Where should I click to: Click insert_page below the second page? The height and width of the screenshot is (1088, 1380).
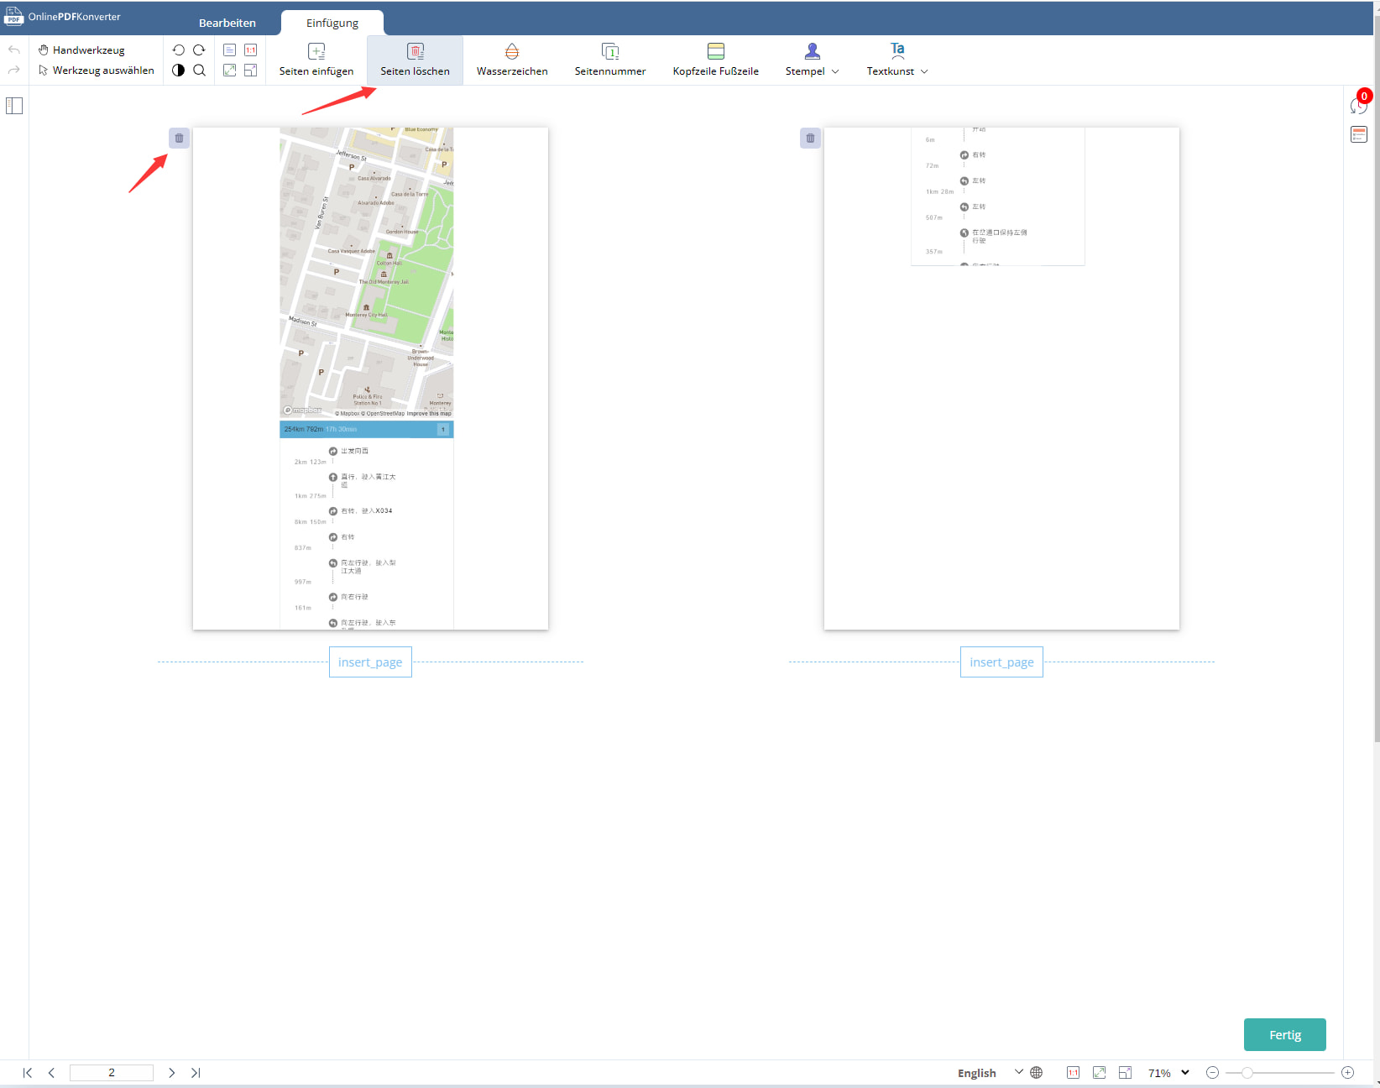point(1001,662)
